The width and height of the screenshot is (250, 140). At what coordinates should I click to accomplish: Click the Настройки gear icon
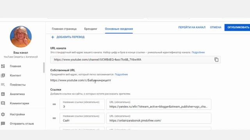(x=3, y=114)
